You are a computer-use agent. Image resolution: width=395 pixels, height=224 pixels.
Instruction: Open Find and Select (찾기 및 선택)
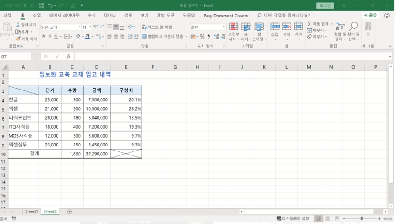point(354,32)
